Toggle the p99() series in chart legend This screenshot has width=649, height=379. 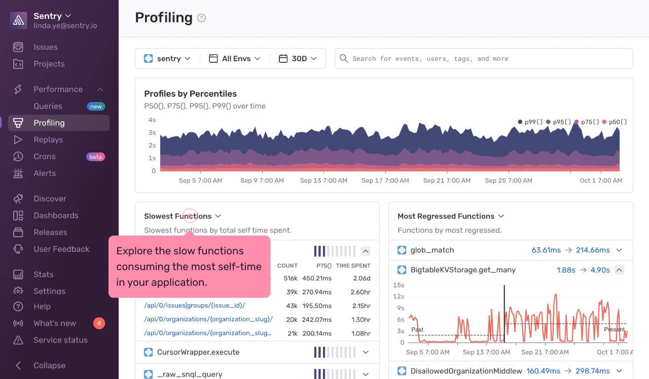coord(530,122)
